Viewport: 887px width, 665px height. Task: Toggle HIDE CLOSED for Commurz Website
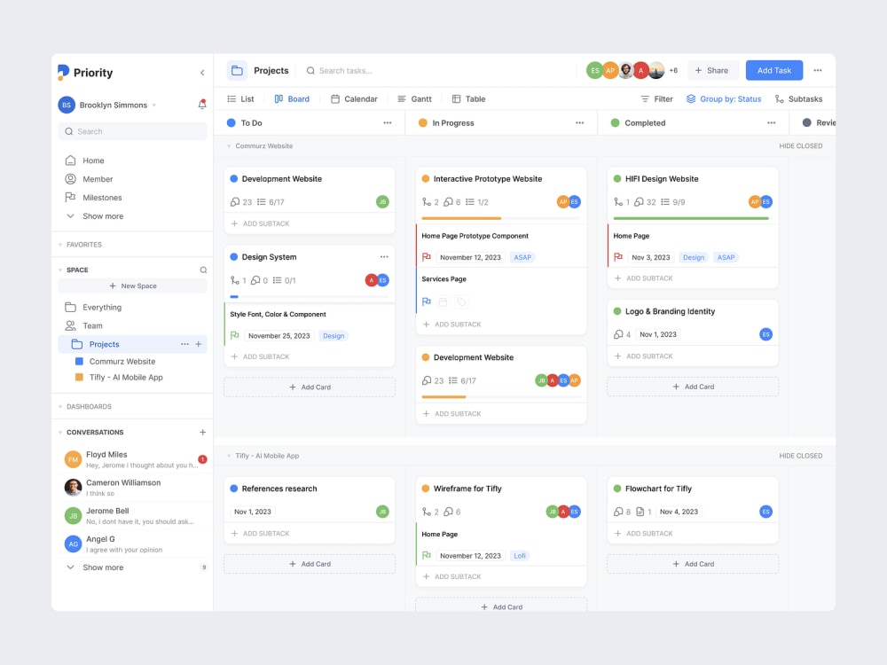pos(800,146)
